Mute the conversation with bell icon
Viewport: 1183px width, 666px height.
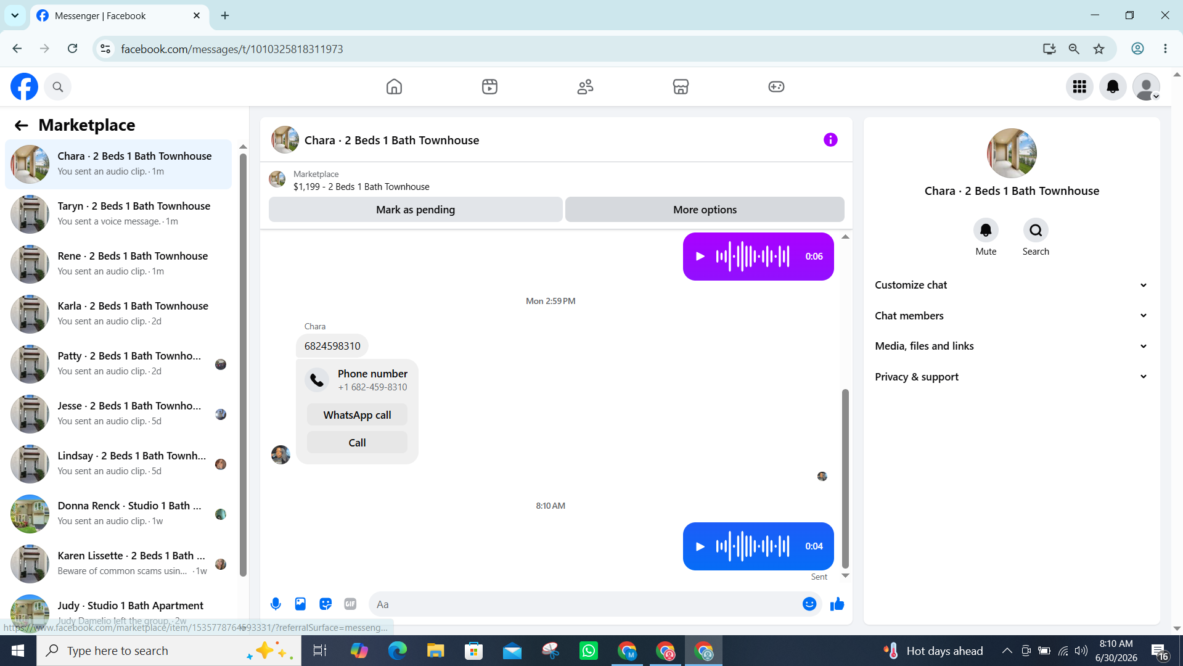pos(986,231)
